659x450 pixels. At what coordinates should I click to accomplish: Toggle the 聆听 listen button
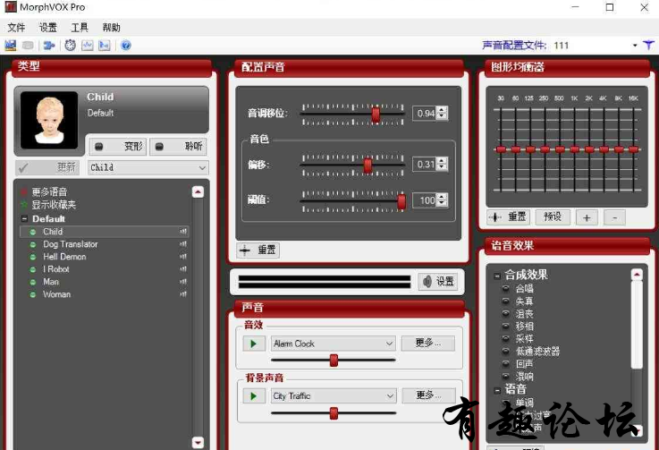pos(179,147)
